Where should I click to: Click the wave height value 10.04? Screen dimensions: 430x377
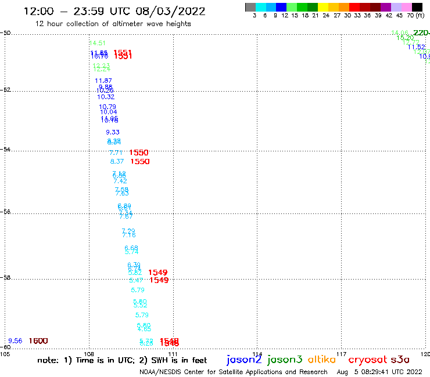109,112
